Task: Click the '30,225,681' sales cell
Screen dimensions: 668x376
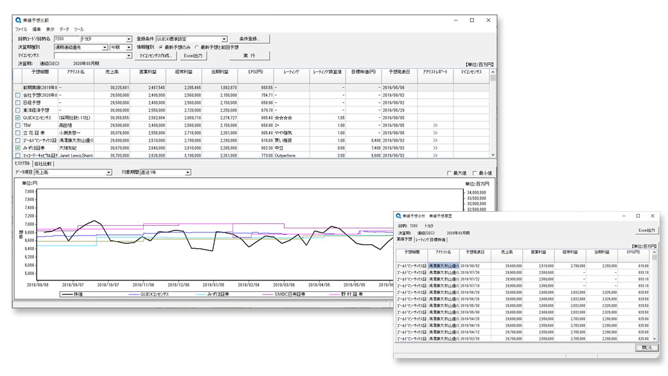Action: point(112,88)
